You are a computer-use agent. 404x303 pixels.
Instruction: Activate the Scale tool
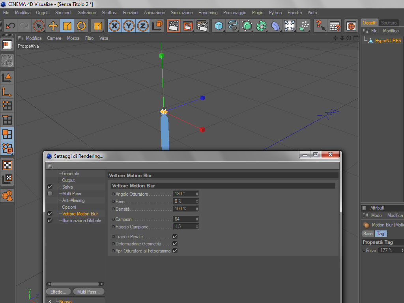[67, 26]
